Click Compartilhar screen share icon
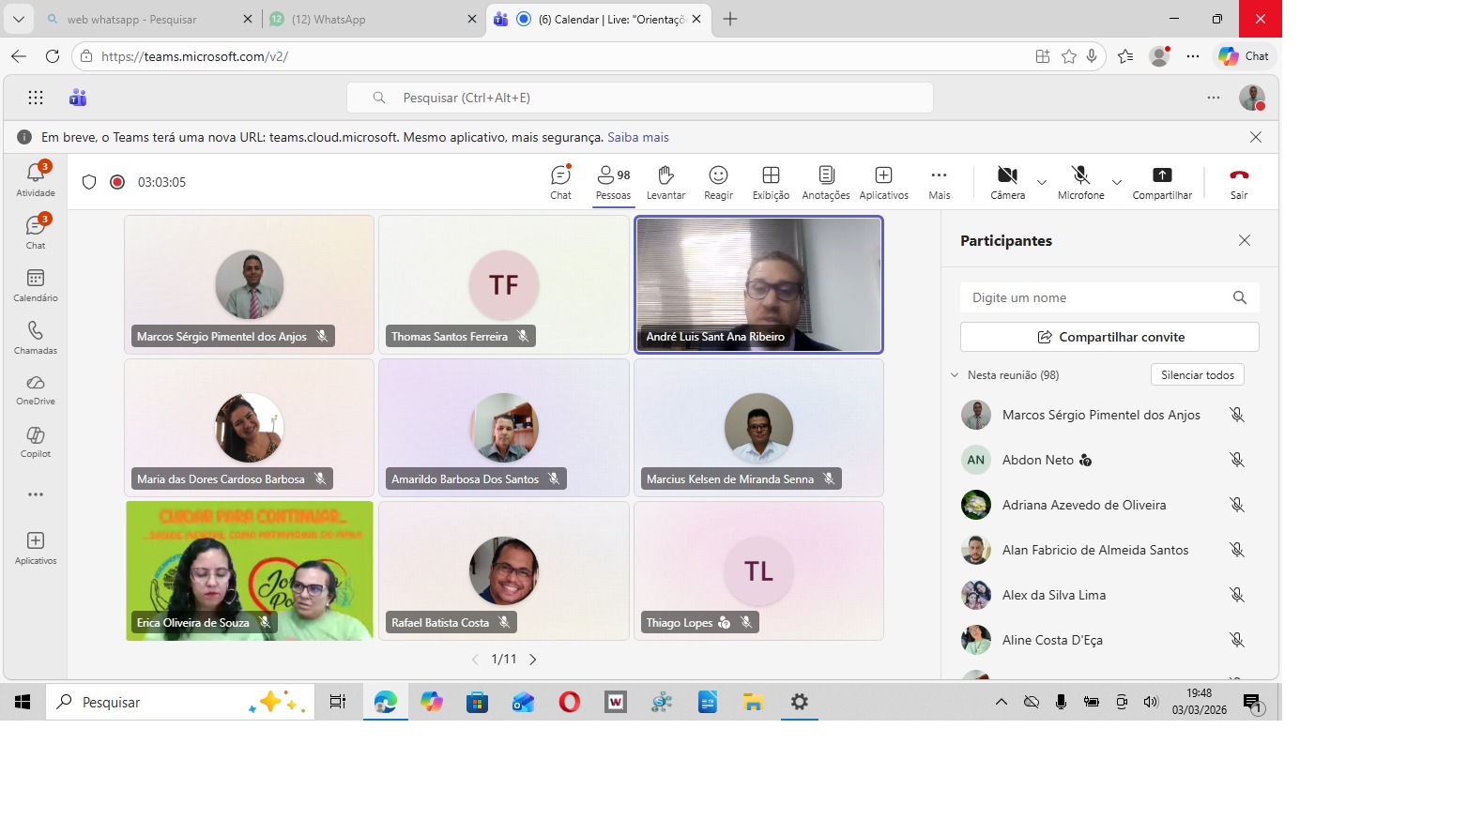This screenshot has height=835, width=1468. (1162, 182)
